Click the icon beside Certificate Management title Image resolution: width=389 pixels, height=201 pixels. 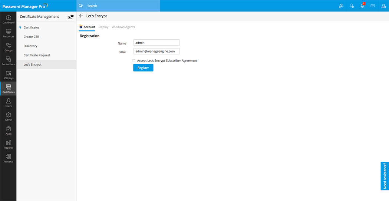(71, 17)
